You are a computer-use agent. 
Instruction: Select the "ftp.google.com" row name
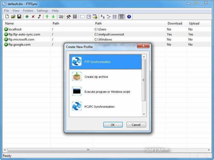19,44
